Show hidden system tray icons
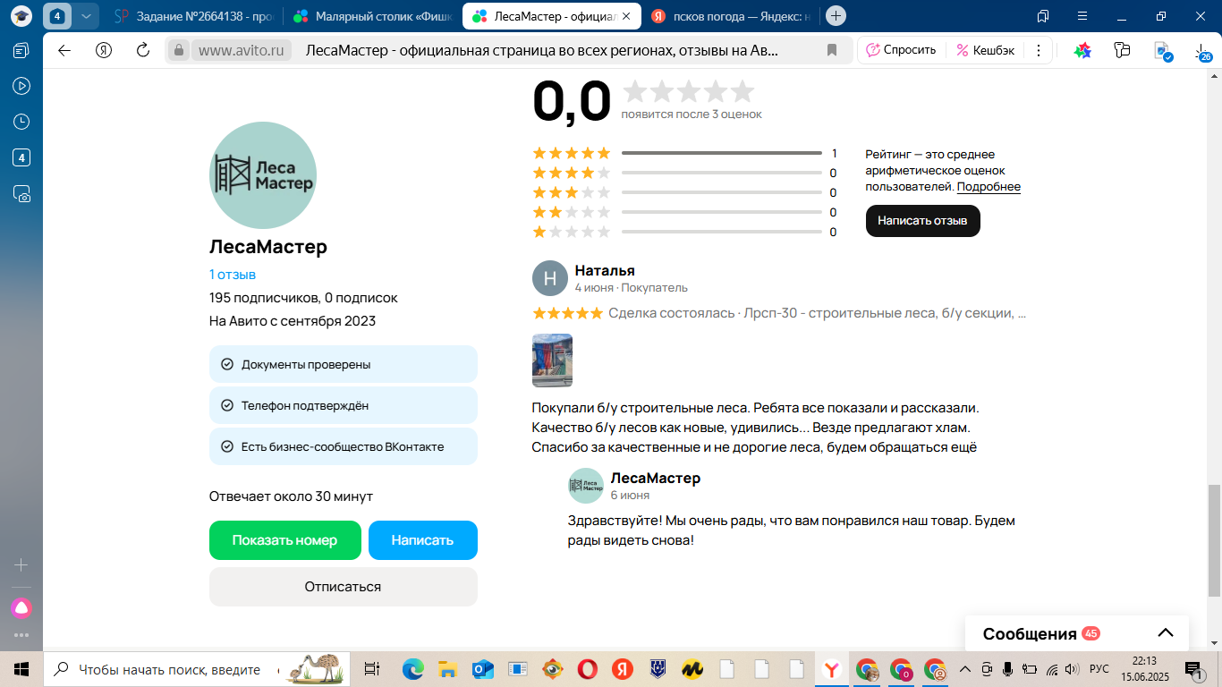 coord(964,669)
